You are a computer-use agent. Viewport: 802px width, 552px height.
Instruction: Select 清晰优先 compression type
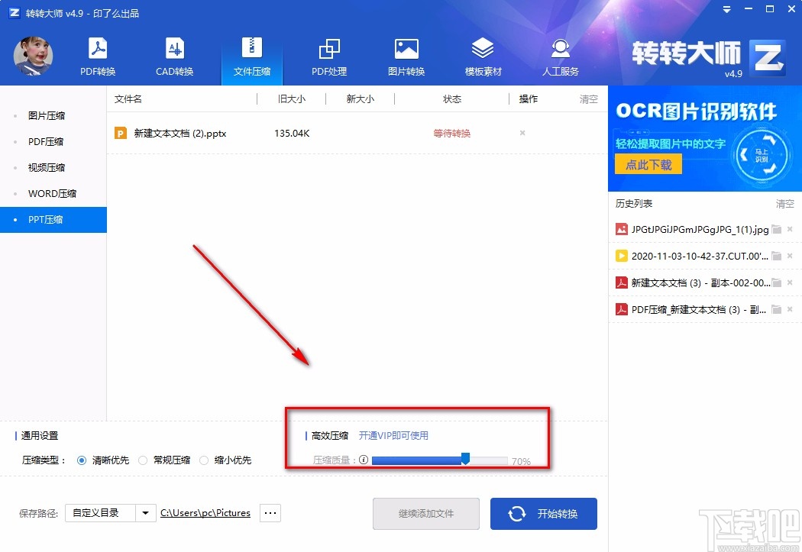[82, 460]
